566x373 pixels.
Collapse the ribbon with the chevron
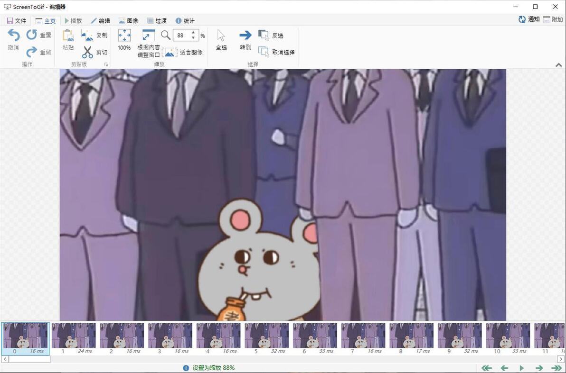(558, 65)
